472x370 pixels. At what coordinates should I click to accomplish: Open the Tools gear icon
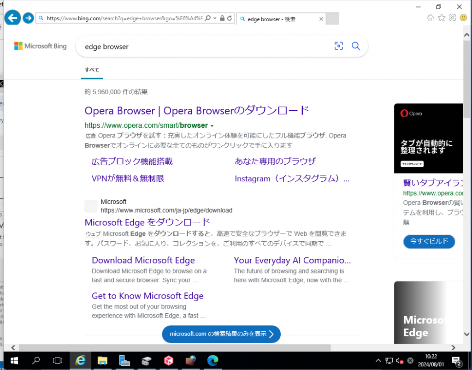click(x=453, y=18)
